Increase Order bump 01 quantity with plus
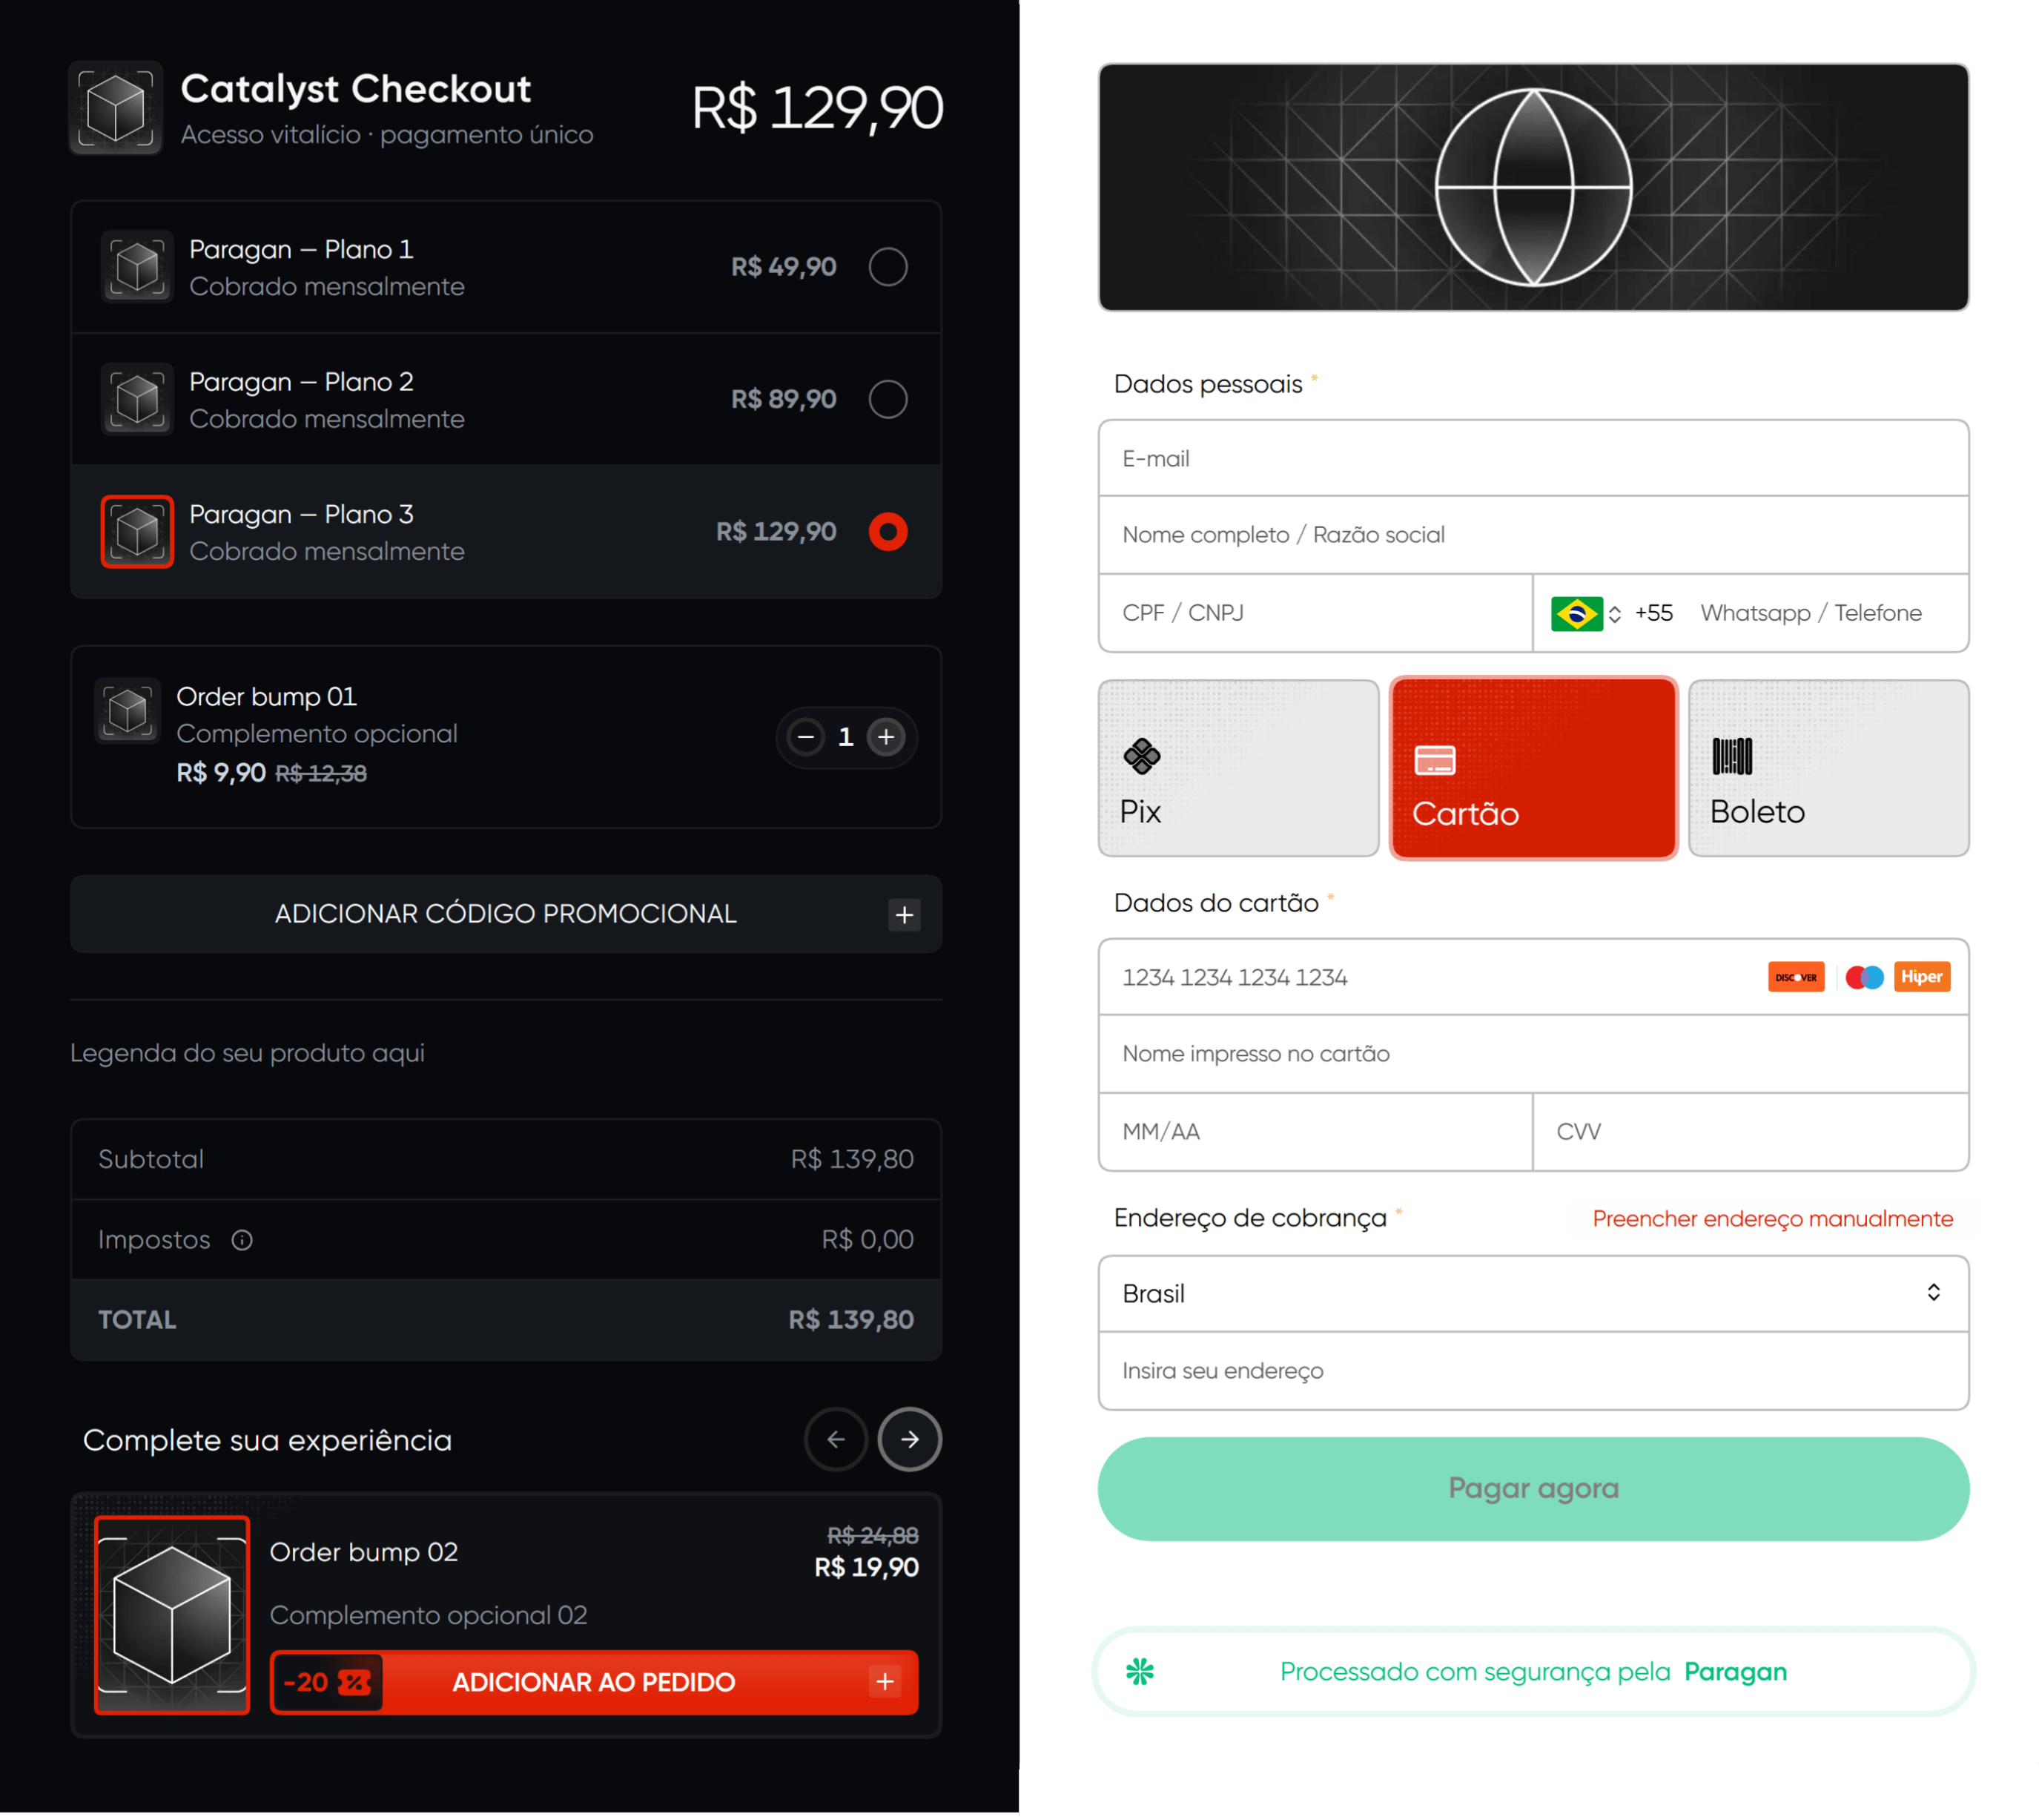 point(885,738)
